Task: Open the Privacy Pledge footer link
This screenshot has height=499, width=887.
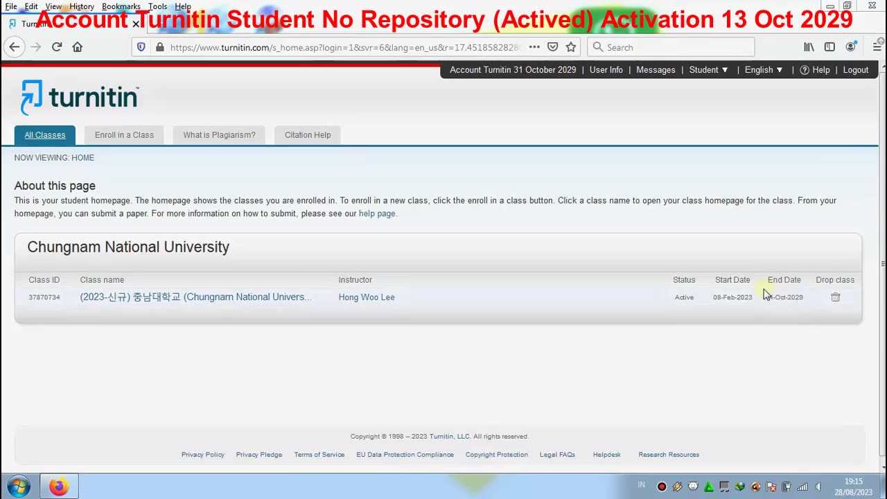Action: 259,455
